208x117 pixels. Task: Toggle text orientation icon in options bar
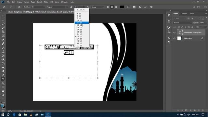coord(19,7)
